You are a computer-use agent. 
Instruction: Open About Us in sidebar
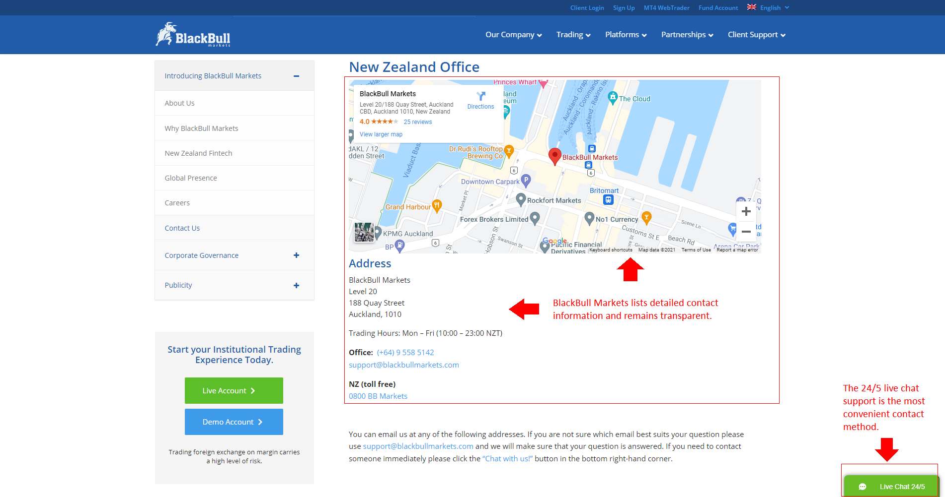coord(235,103)
